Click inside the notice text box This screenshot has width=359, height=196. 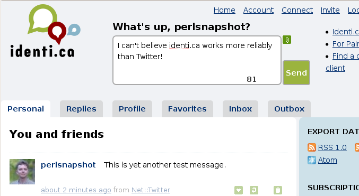(x=197, y=60)
